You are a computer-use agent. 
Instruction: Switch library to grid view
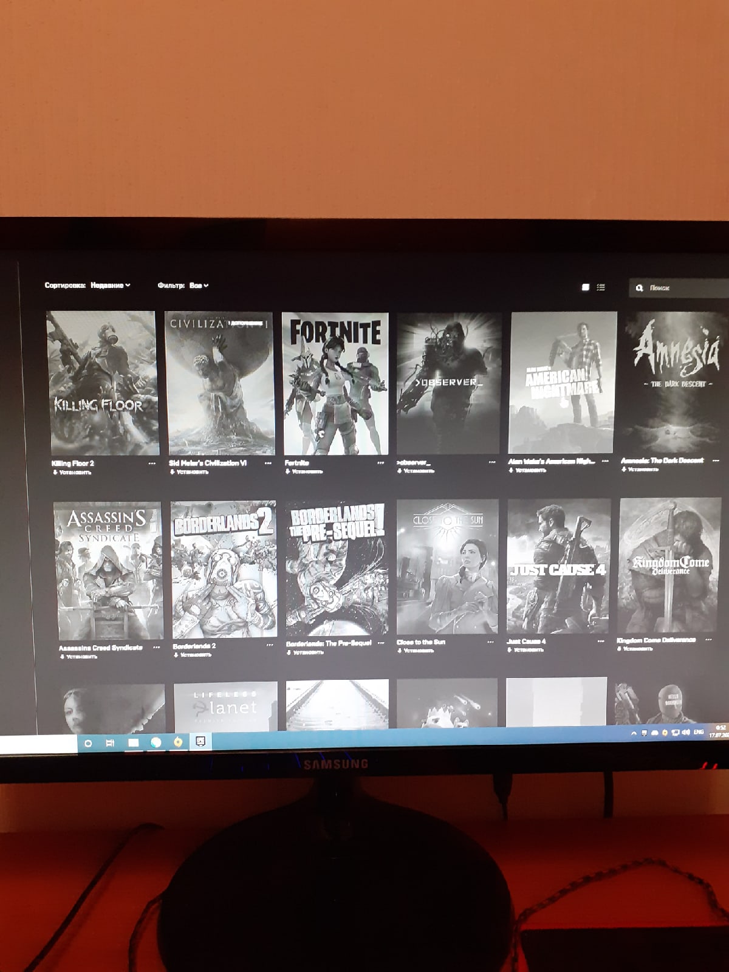click(586, 287)
